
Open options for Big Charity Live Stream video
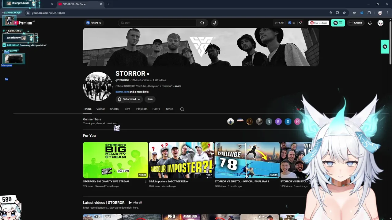point(146,182)
